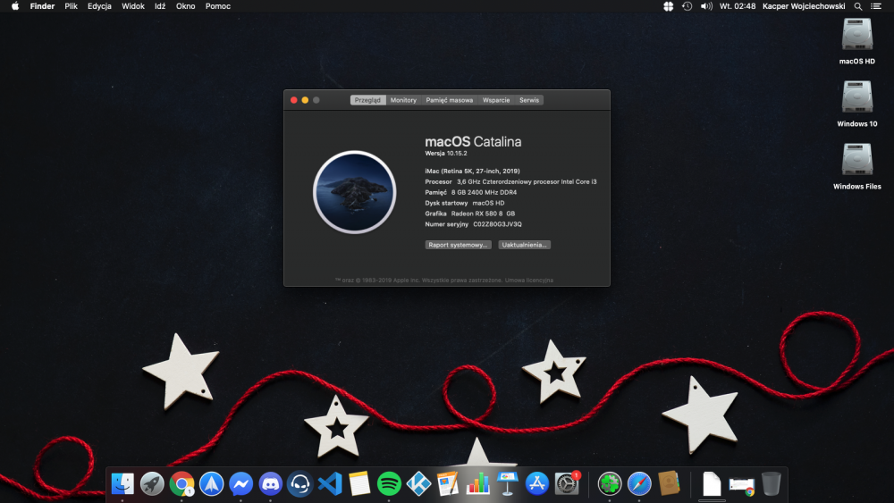Click the Raport systemowy button

pos(458,245)
